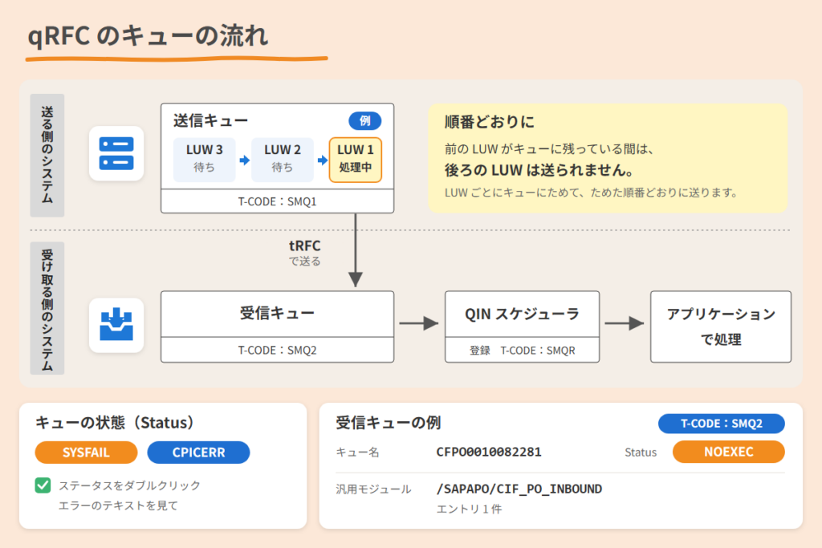This screenshot has height=548, width=822.
Task: Click the T-CODE：SMQ2 label under 受信キュー
Action: (x=277, y=350)
